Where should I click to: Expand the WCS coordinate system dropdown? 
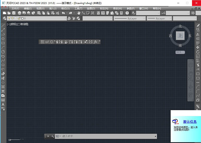pyautogui.click(x=180, y=52)
